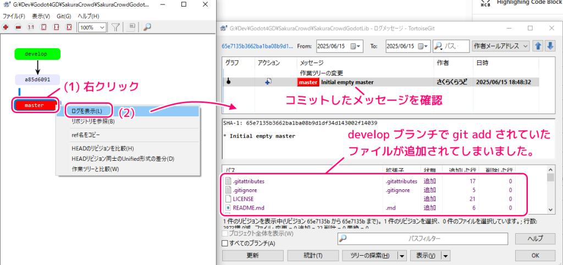The height and width of the screenshot is (265, 563).
Task: Open the To date calendar dropdown
Action: point(423,46)
